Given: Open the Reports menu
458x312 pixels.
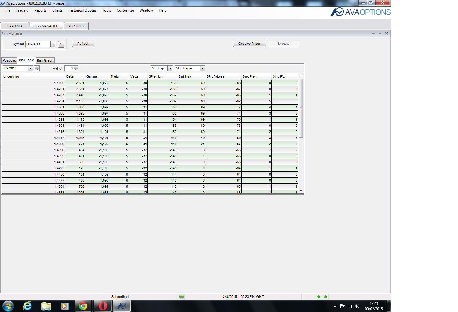Looking at the screenshot, I should pyautogui.click(x=40, y=10).
